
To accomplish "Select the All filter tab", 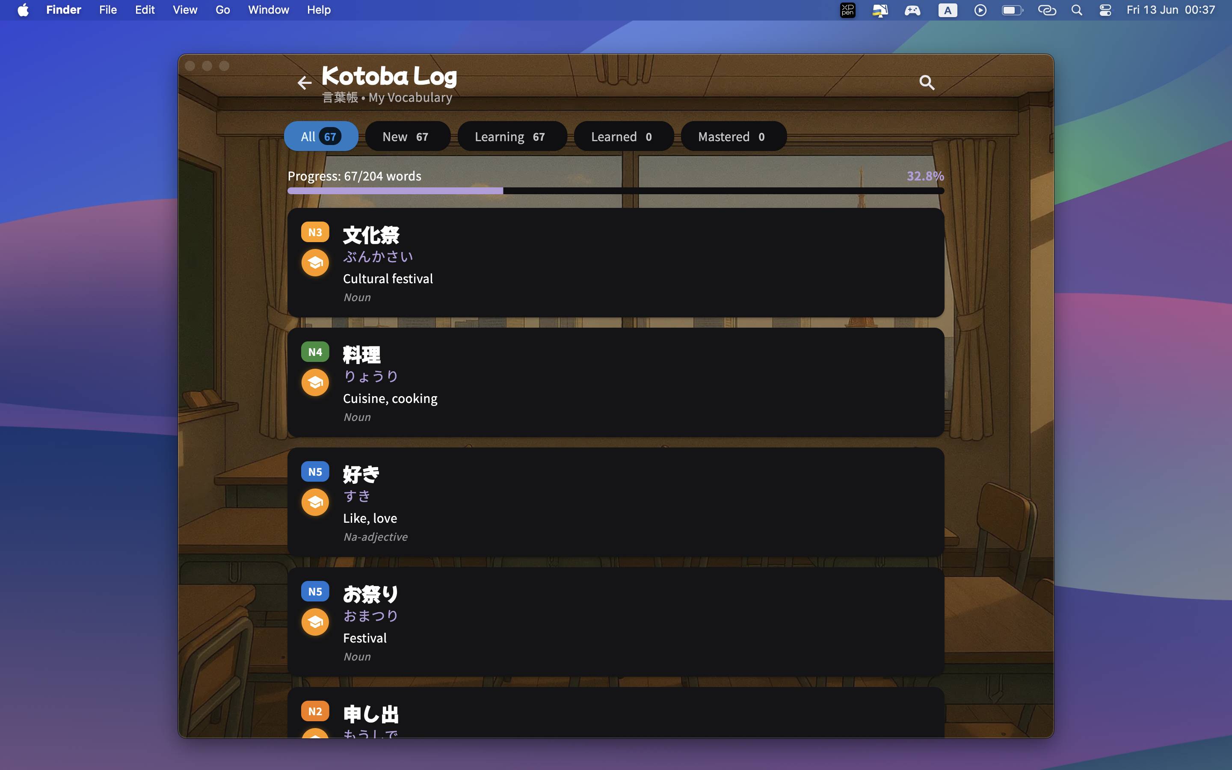I will pyautogui.click(x=321, y=136).
